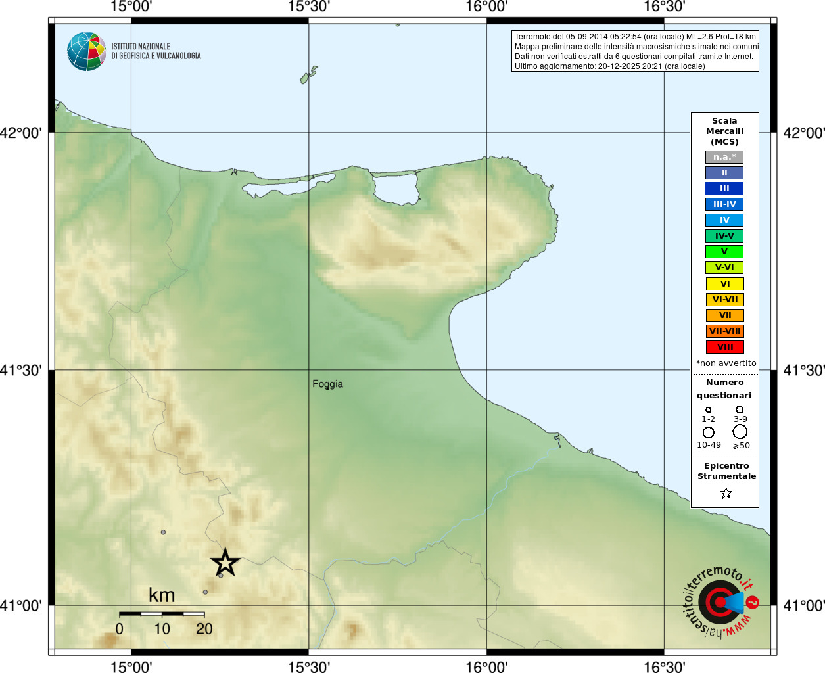Click the III-IV legend swatch
This screenshot has height=673, width=825.
(724, 204)
